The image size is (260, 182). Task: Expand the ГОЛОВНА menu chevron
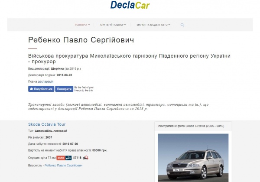coord(89,25)
